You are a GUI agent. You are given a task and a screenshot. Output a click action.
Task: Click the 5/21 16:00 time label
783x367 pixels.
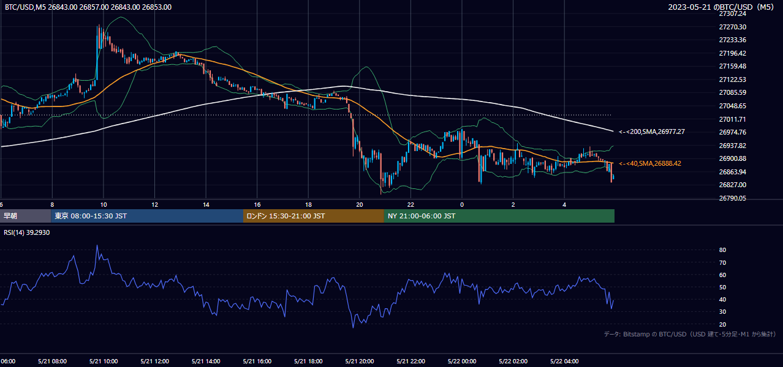(257, 361)
